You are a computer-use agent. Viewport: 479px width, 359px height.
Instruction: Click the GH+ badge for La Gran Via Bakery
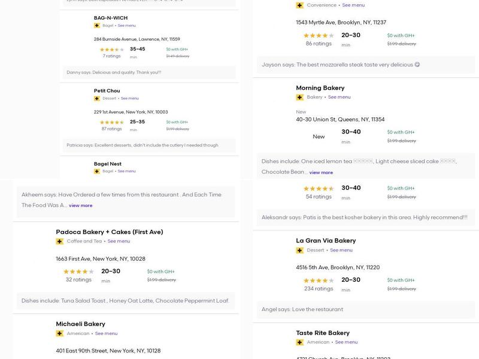(300, 251)
